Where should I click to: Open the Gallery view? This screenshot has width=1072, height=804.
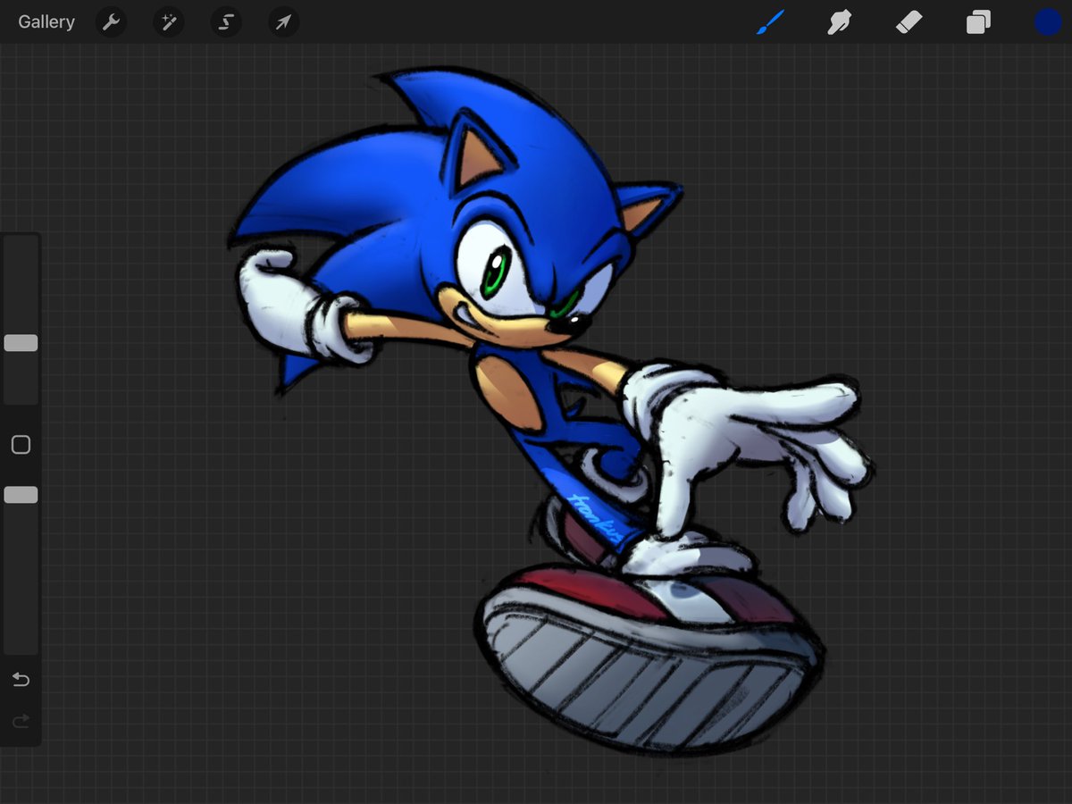coord(46,22)
